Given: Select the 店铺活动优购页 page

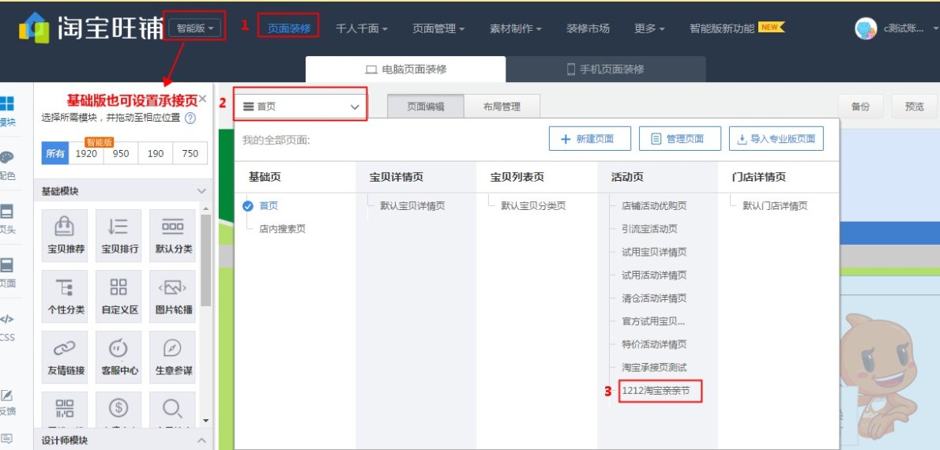Looking at the screenshot, I should point(654,205).
